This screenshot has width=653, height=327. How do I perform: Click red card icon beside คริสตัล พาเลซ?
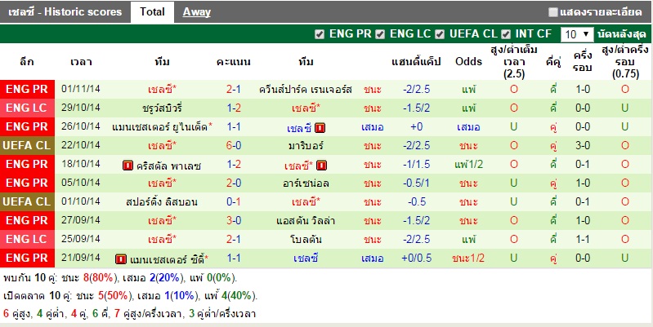point(127,165)
